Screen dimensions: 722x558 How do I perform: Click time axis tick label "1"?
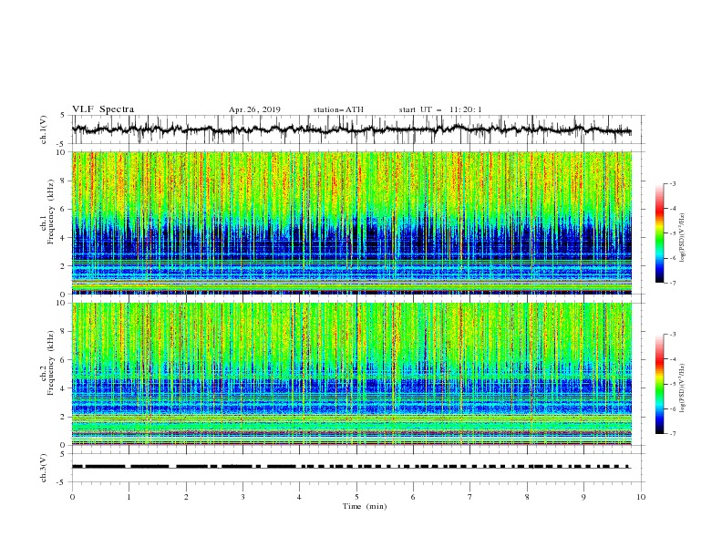click(x=129, y=497)
